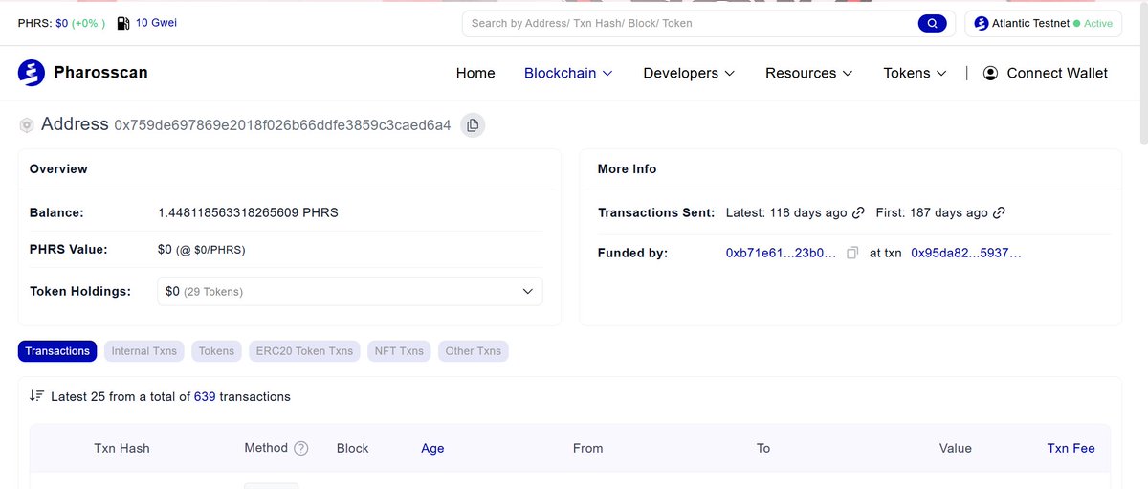Click the PHRS Value $0 (@ $0/PHRS) text
Screen dimensions: 1148x489
202,250
